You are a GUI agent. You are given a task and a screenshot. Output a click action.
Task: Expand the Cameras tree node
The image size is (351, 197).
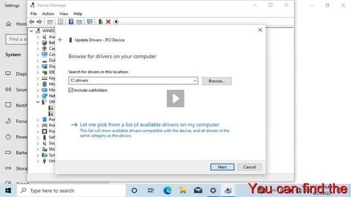tap(38, 49)
